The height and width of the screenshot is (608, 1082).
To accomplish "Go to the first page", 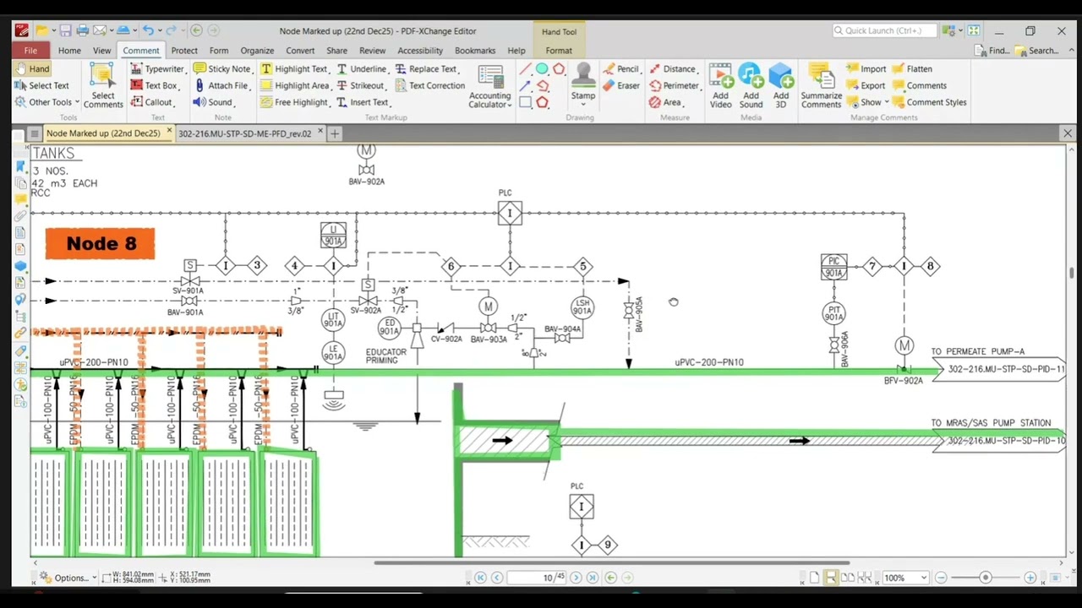I will (x=480, y=578).
